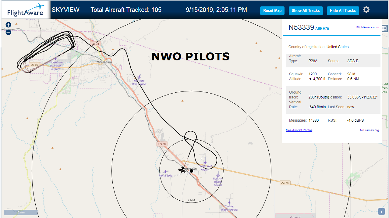Click the Thunder Ridge Airpark marker
Screen dimensions: 389x218
coord(229,202)
